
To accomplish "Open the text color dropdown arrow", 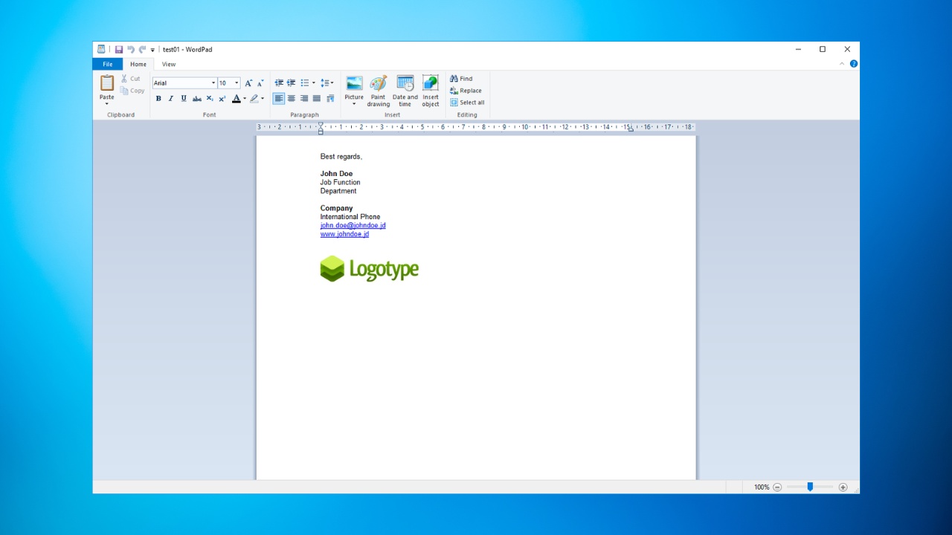I will [x=245, y=99].
